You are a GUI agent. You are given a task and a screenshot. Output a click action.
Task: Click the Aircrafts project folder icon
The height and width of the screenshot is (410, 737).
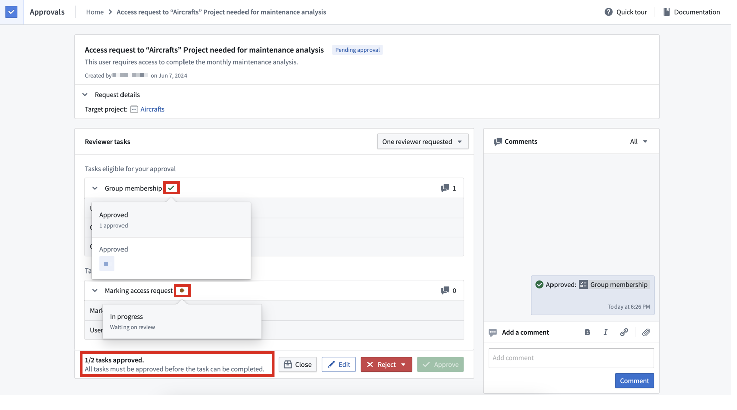click(x=134, y=109)
